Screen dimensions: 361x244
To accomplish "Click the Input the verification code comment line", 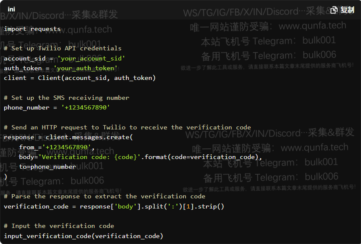I will click(59, 226).
